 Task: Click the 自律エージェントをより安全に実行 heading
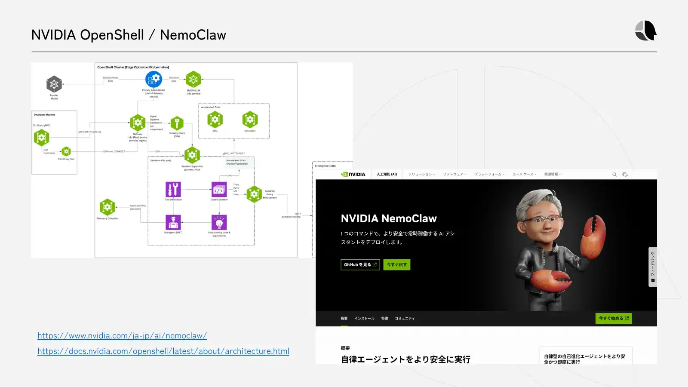pos(405,359)
